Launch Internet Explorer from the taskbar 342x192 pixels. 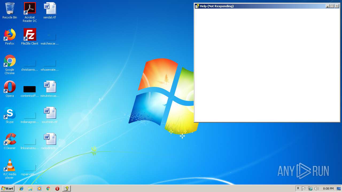coord(21,189)
